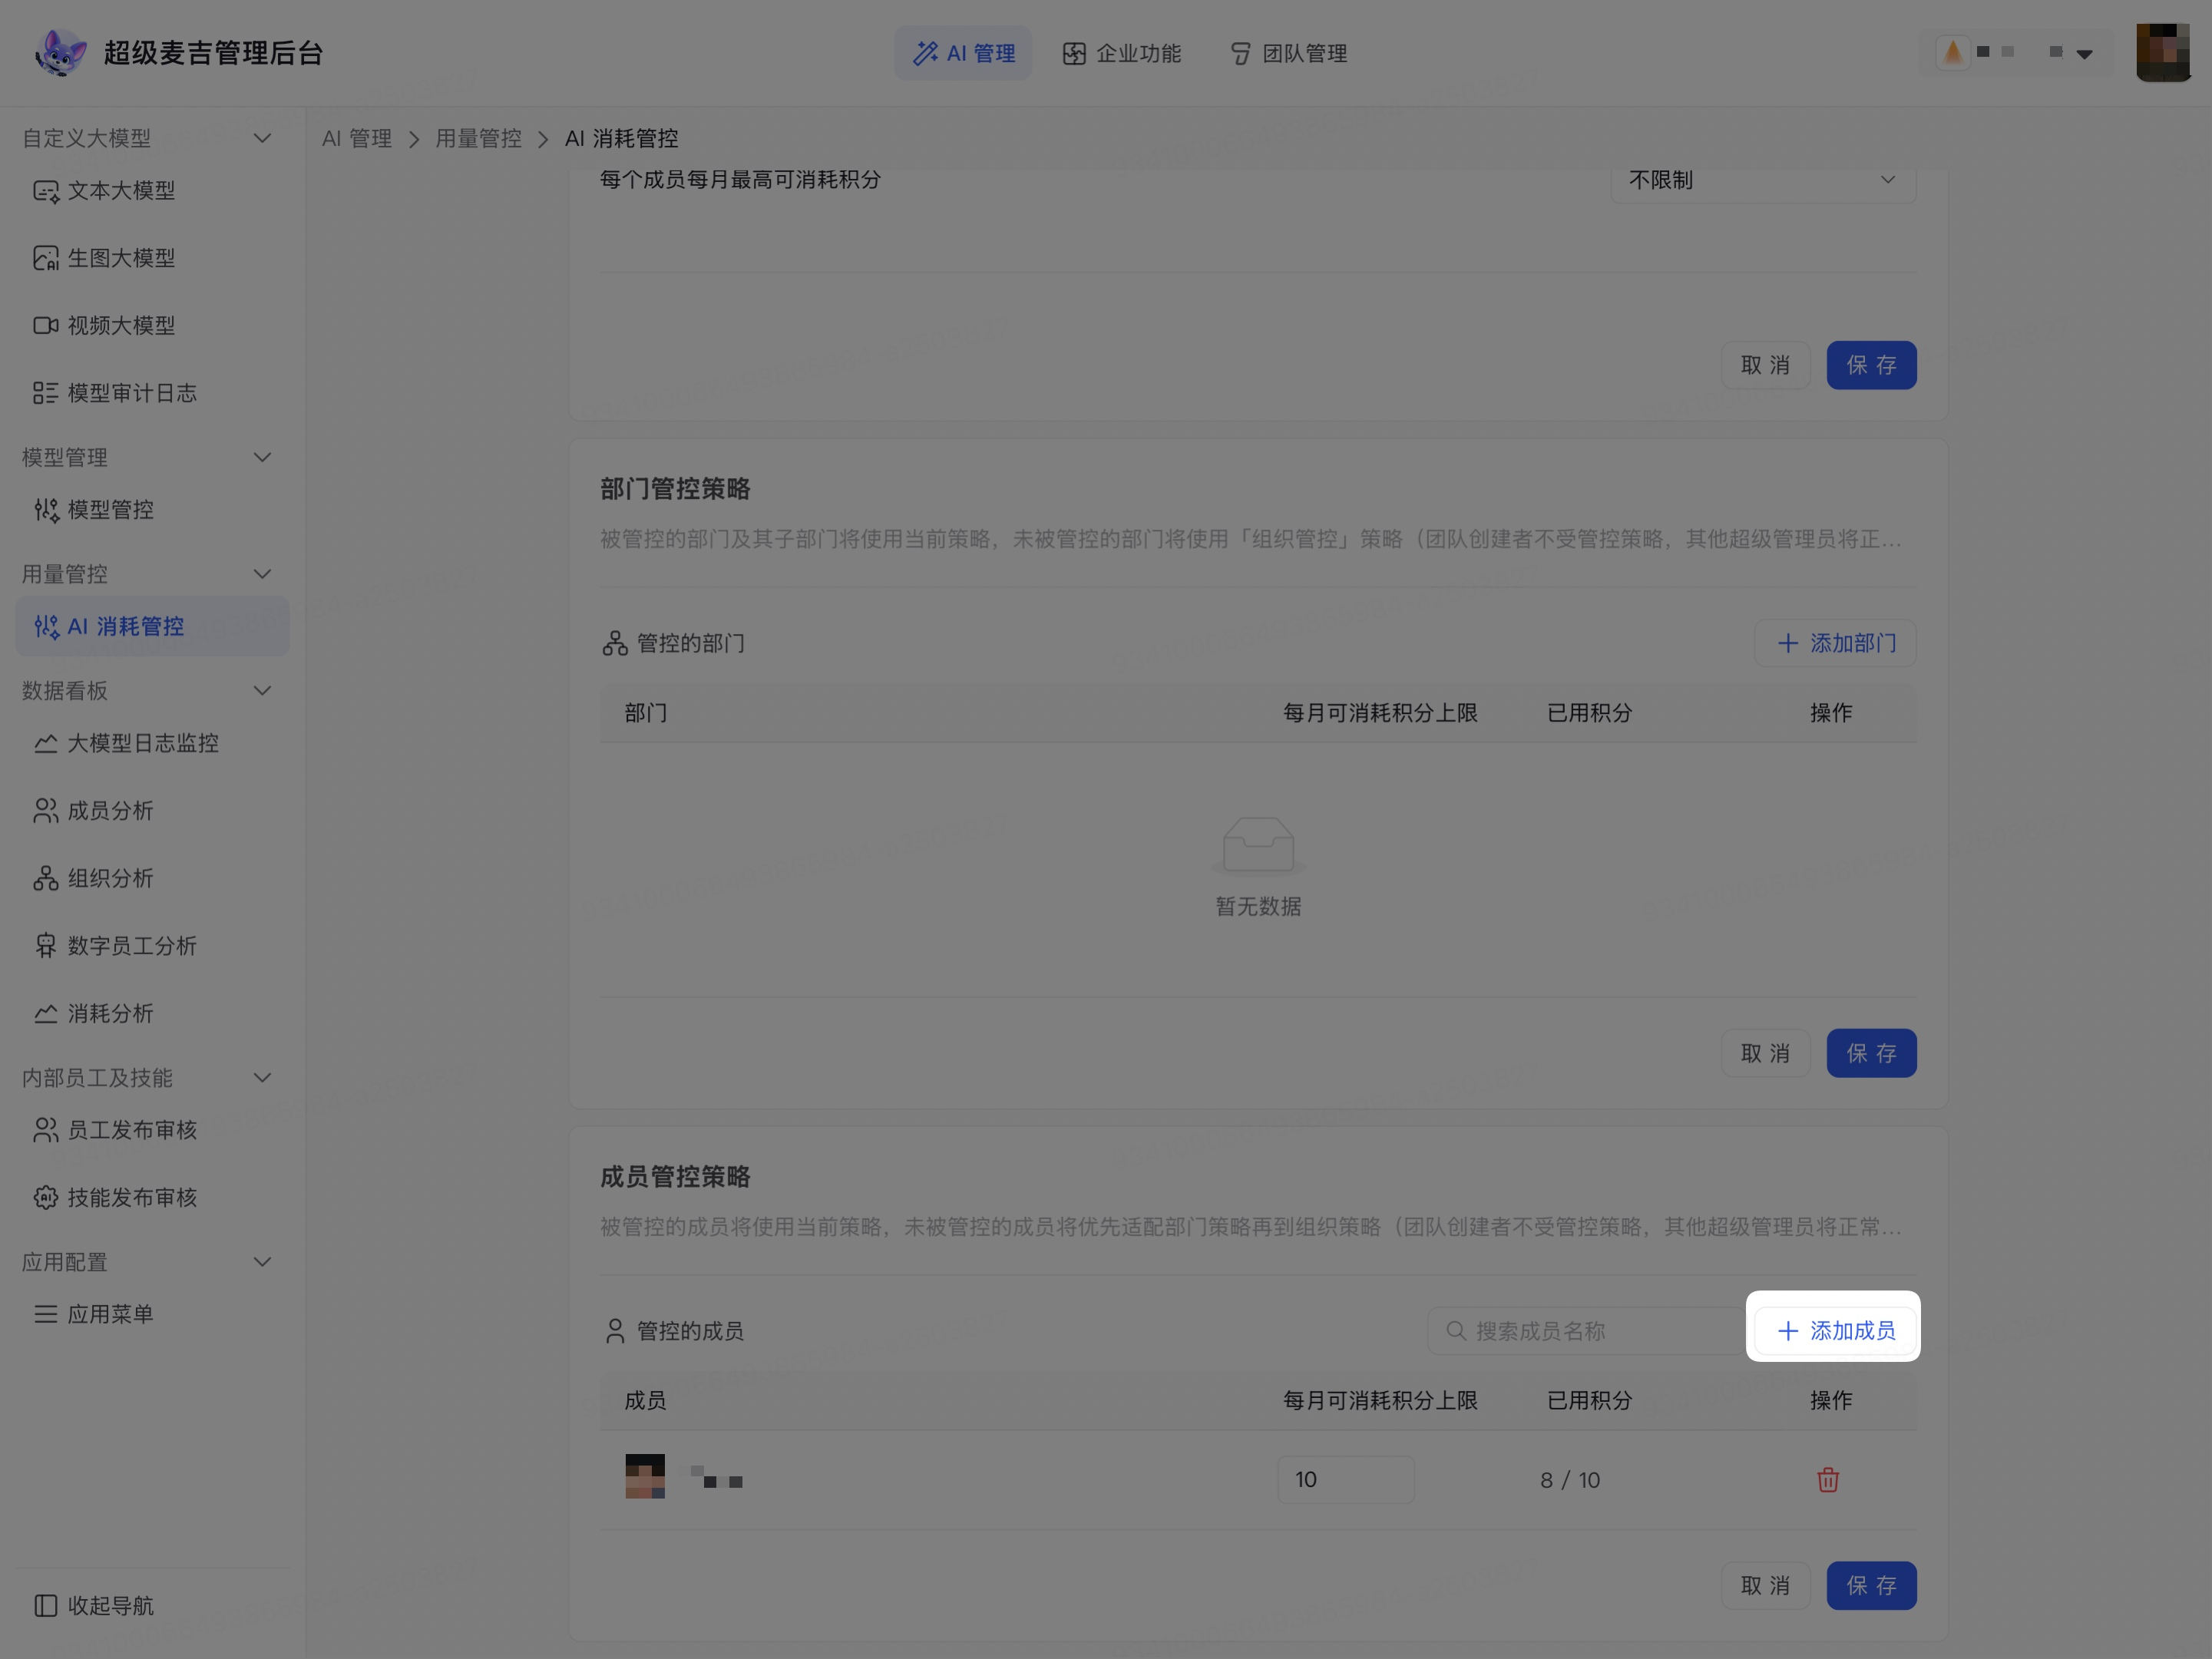Screen dimensions: 2212x1659
Task: Collapse the 数据看板 section
Action: click(x=262, y=690)
